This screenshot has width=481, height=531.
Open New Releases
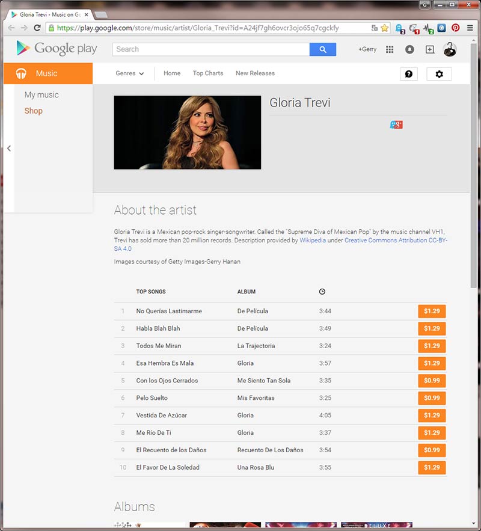pos(255,73)
